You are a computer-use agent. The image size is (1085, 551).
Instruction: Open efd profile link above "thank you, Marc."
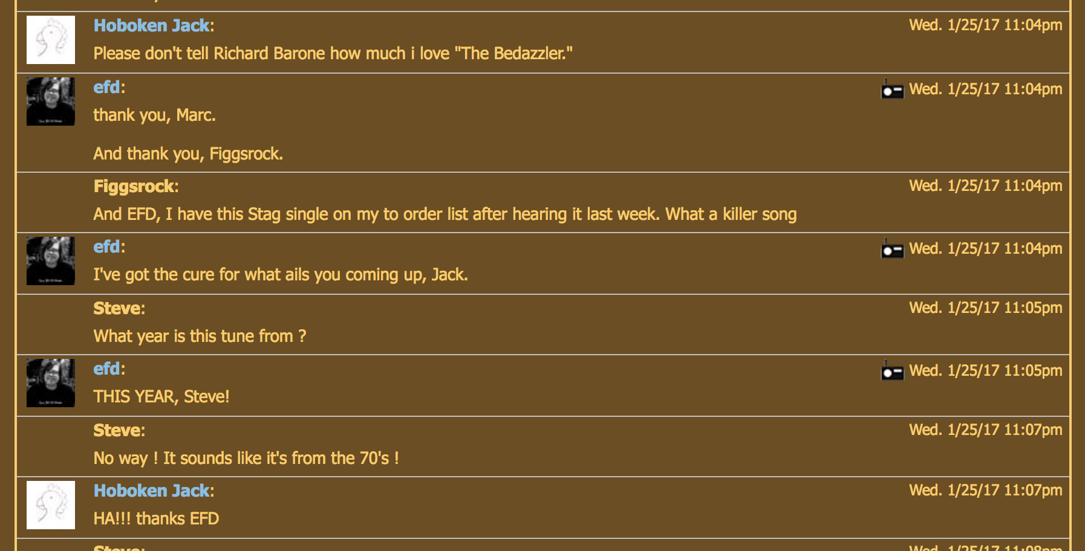(x=107, y=87)
